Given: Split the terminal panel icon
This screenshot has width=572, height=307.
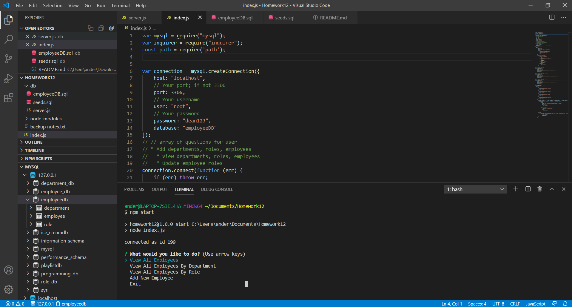Looking at the screenshot, I should (528, 189).
